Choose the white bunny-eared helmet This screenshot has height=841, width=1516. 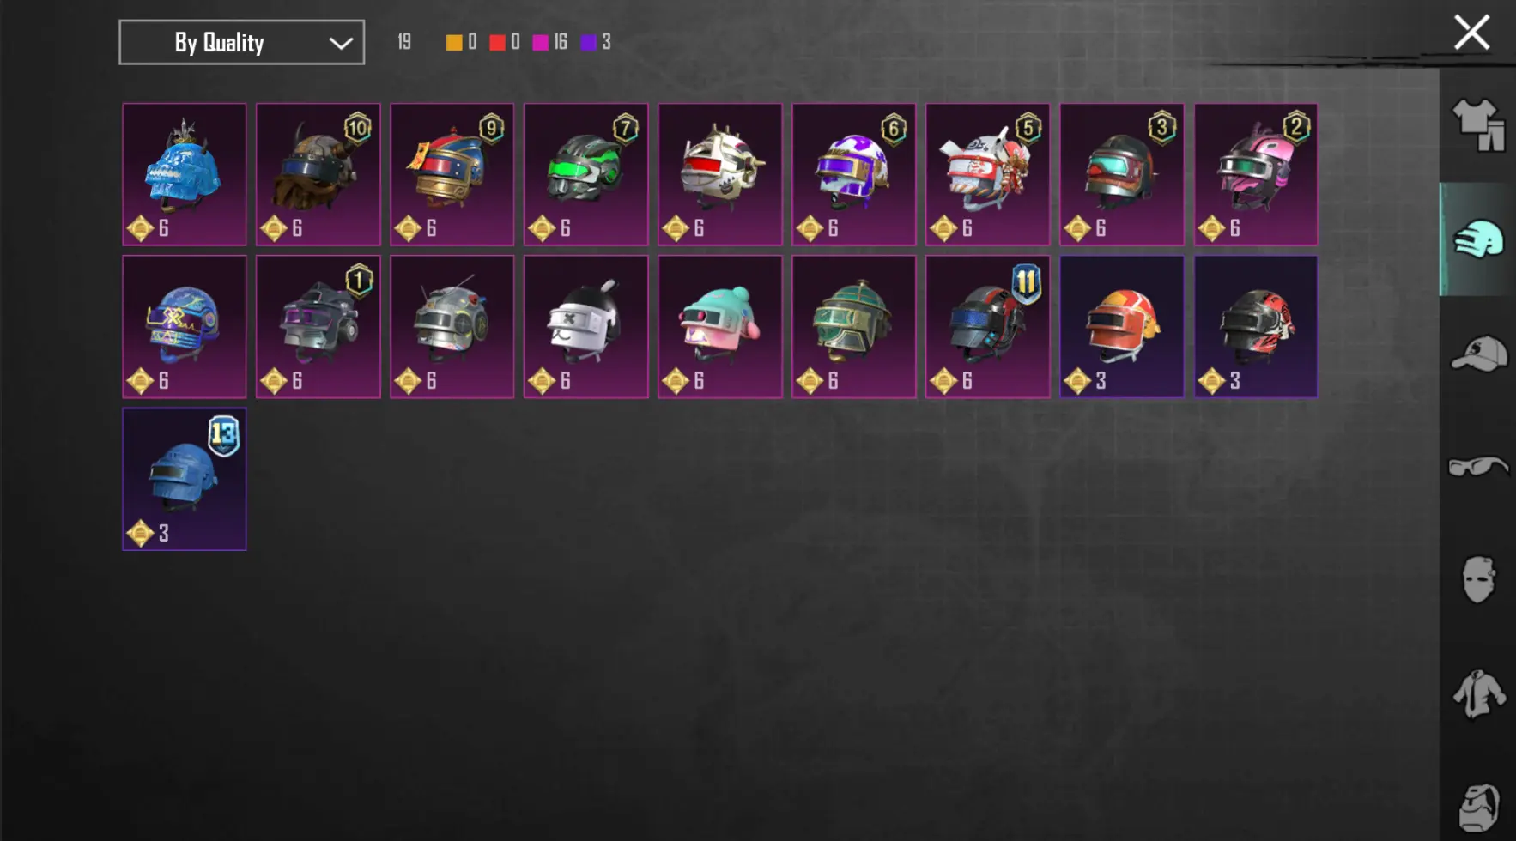click(x=586, y=326)
